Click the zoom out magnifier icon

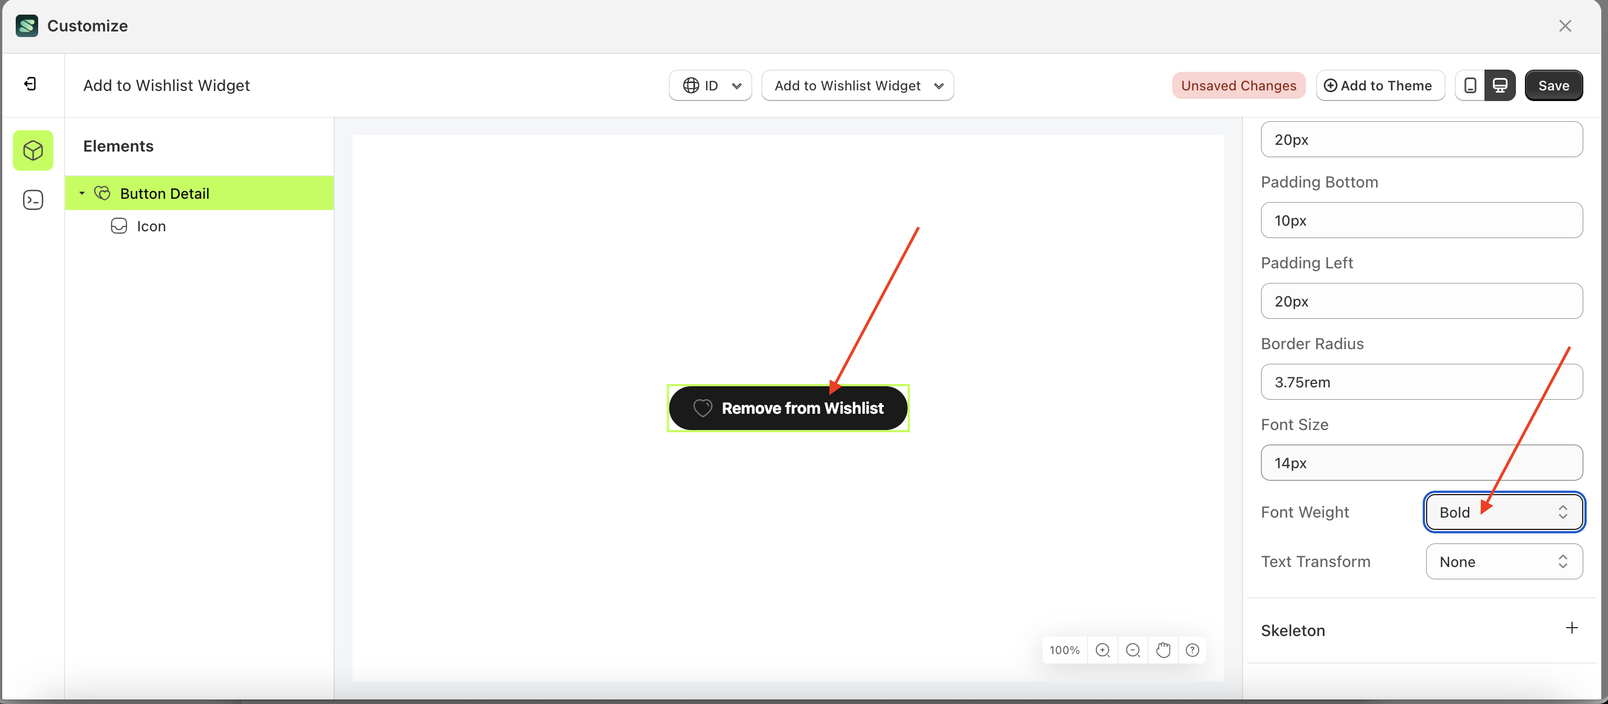pyautogui.click(x=1133, y=650)
